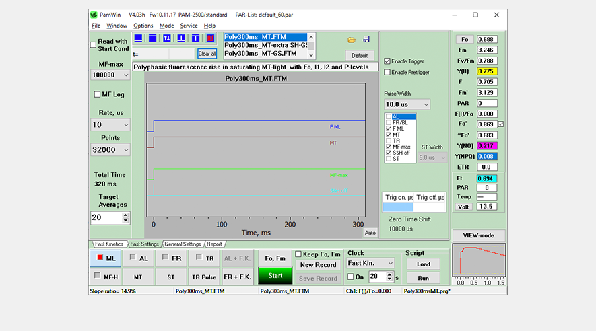Toggle Keep Fo, Fm checkbox
This screenshot has width=596, height=331.
298,254
